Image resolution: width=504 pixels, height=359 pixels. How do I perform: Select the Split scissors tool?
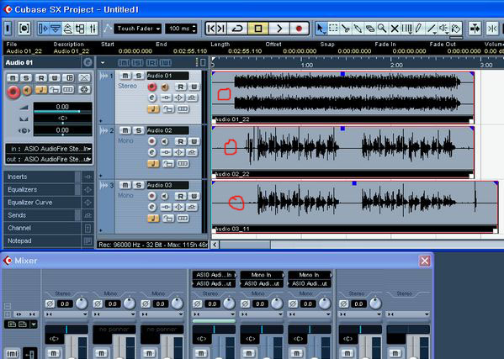pyautogui.click(x=346, y=29)
